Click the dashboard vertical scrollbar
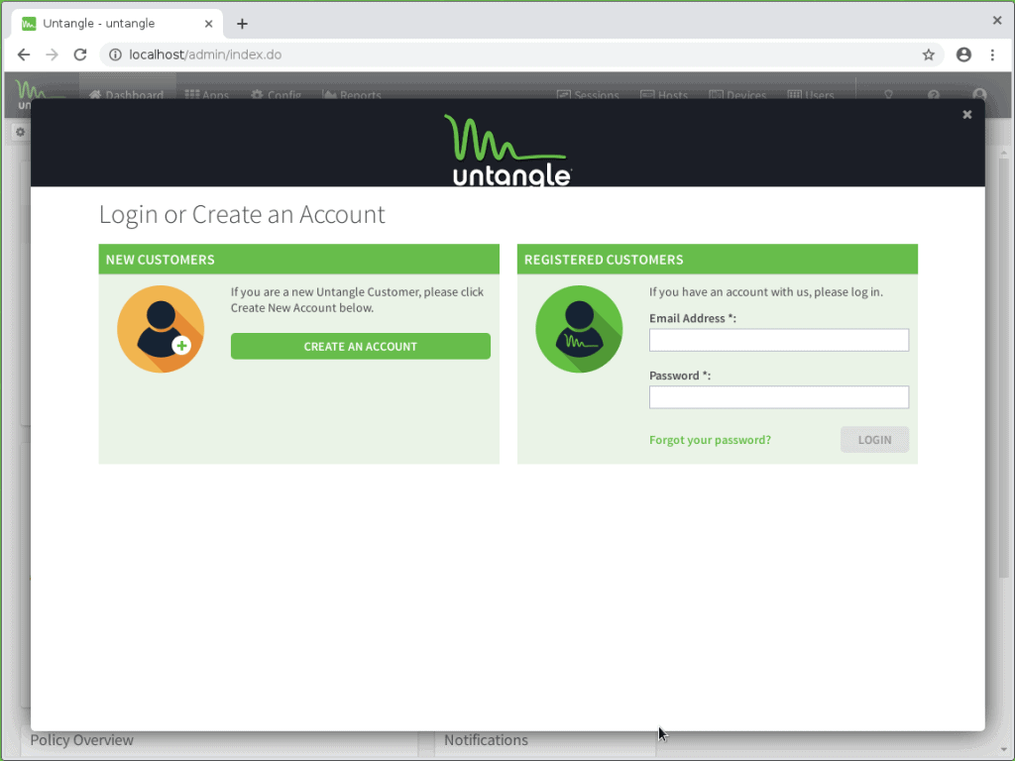The image size is (1015, 761). (1004, 369)
